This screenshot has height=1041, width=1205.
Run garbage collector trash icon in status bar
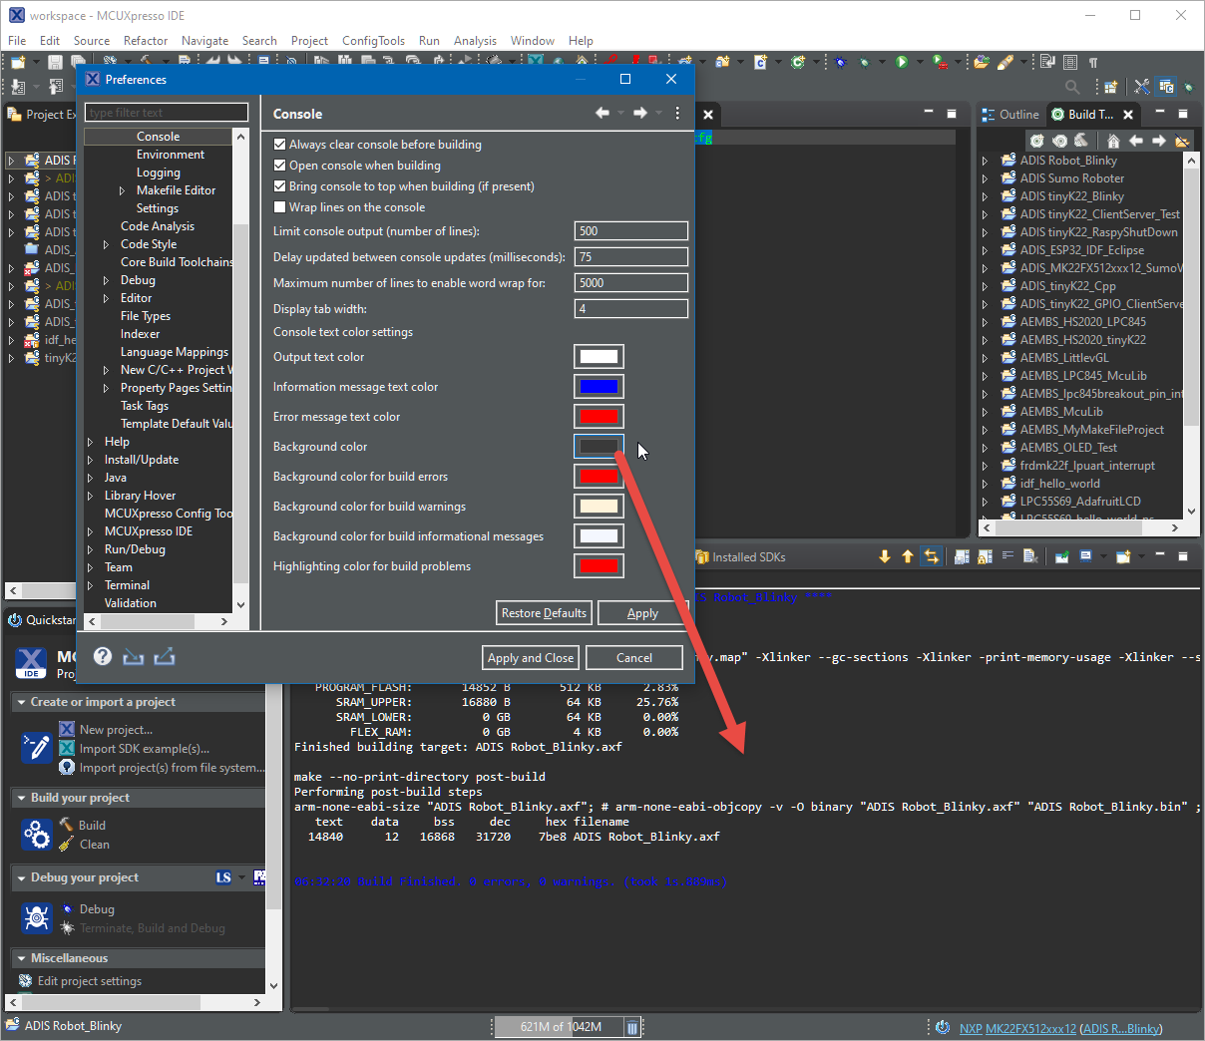pos(632,1027)
